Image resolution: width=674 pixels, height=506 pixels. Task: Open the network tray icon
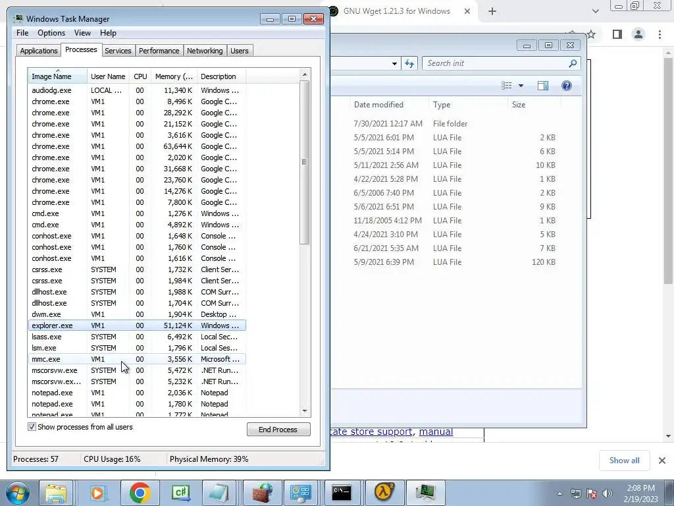pyautogui.click(x=575, y=493)
